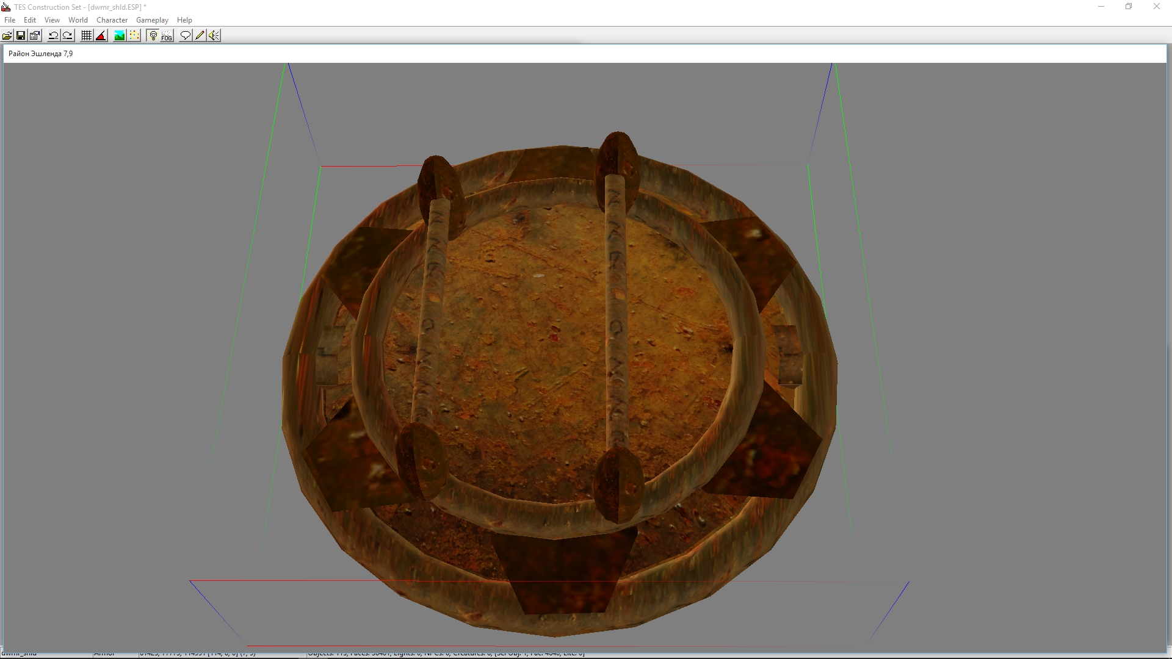Click the Undo arrow icon
This screenshot has height=659, width=1172.
tap(54, 35)
